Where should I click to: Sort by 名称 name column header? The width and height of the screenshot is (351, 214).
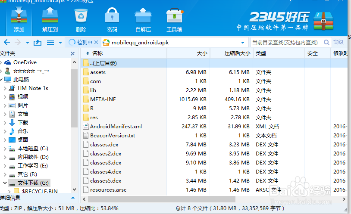(x=124, y=53)
